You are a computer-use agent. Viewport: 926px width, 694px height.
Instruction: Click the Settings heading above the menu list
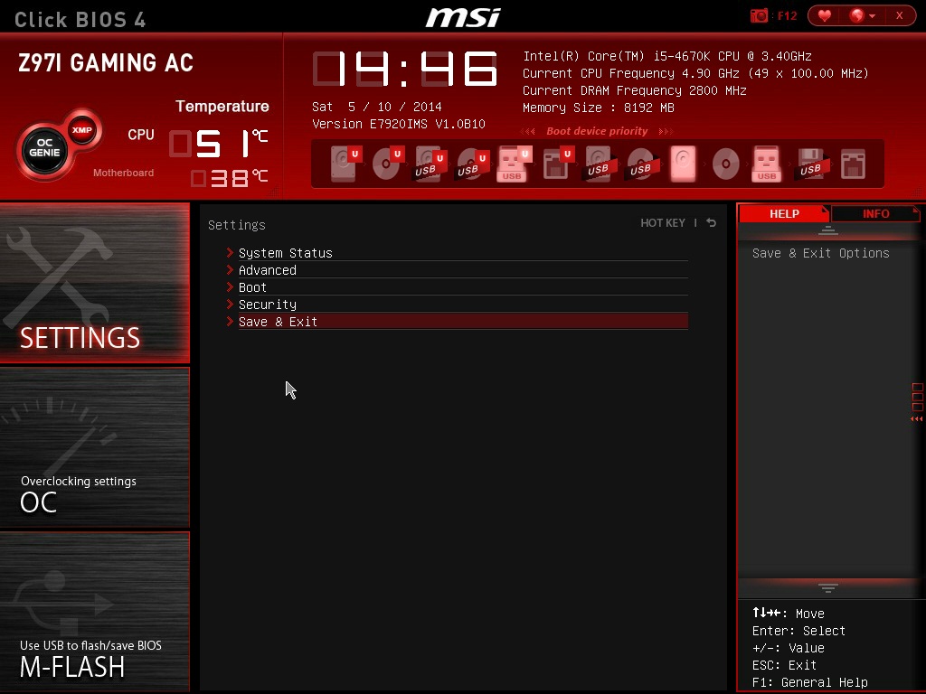coord(237,225)
